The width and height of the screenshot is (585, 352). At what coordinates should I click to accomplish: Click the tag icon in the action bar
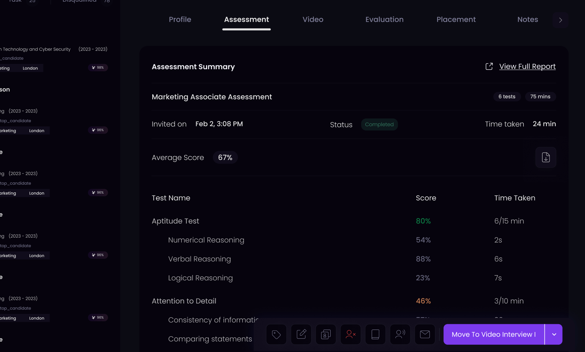(276, 334)
